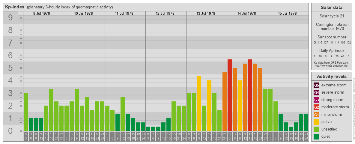This screenshot has width=355, height=144.
Task: Click the 'Solar cycle 21' text
Action: coord(331,16)
